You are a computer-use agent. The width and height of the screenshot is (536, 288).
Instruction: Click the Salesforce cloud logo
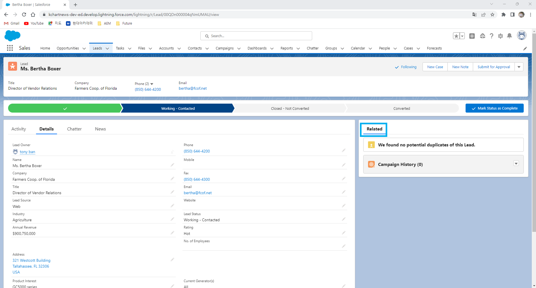tap(12, 36)
